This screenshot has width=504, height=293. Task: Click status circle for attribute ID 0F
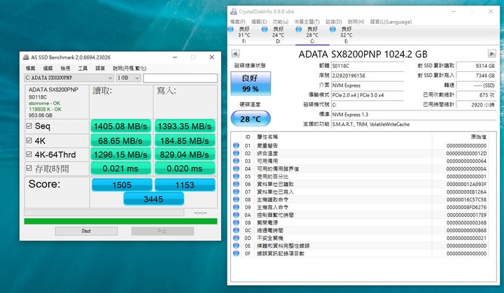click(237, 253)
